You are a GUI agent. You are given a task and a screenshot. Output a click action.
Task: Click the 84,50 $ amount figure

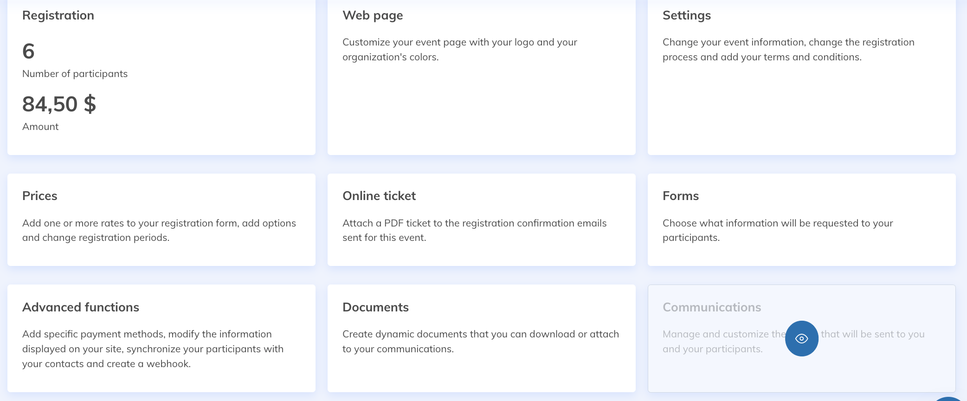59,104
